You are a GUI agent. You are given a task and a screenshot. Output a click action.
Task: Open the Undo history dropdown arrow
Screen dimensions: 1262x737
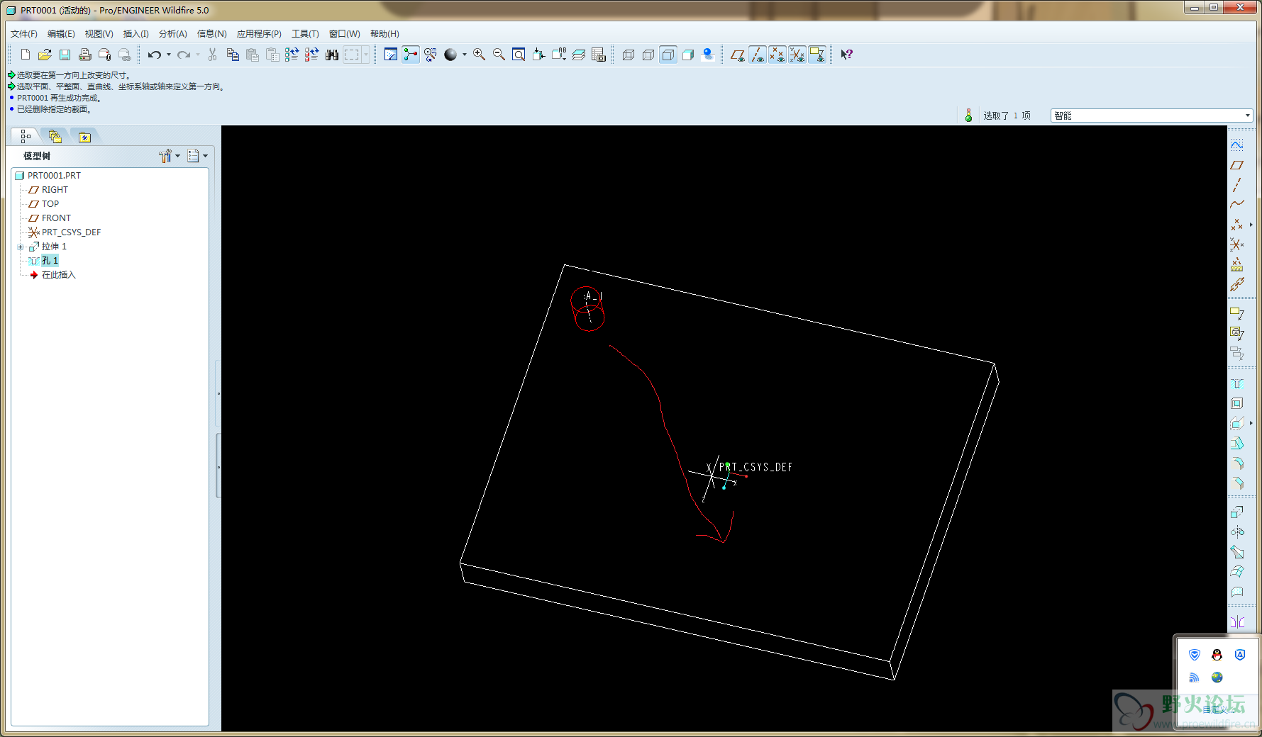pos(169,55)
